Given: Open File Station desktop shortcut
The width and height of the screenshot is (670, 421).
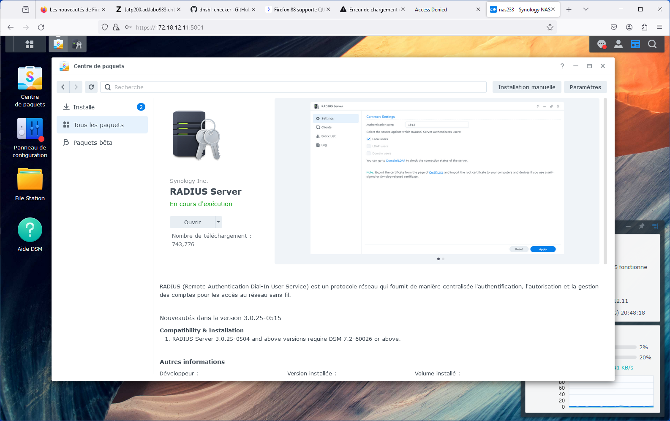Looking at the screenshot, I should coord(30,185).
